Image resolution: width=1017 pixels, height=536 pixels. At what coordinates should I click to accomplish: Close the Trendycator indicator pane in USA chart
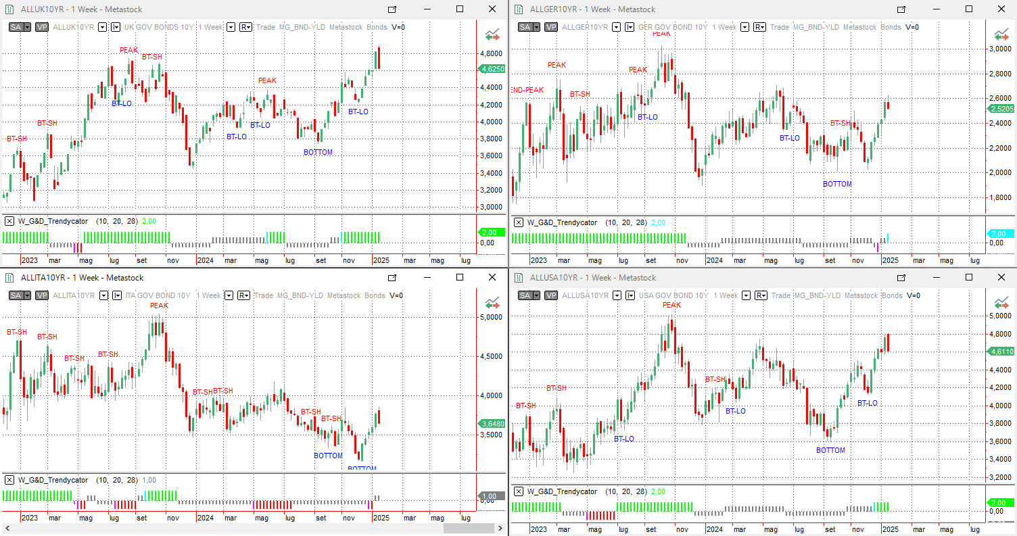(x=519, y=491)
